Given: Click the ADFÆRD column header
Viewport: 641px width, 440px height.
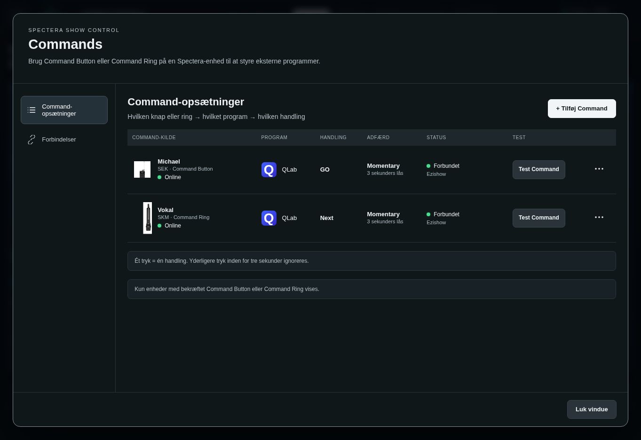Looking at the screenshot, I should click(378, 138).
